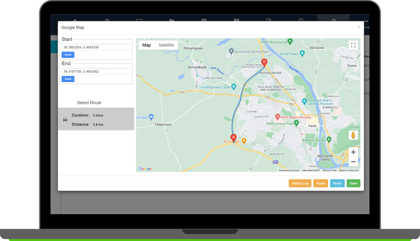This screenshot has height=241, width=420.
Task: Open the Terms of Use link
Action: point(329,170)
